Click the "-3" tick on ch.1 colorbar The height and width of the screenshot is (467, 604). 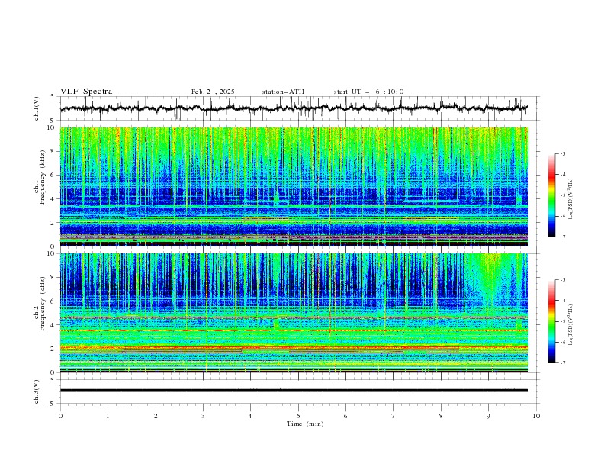[562, 153]
